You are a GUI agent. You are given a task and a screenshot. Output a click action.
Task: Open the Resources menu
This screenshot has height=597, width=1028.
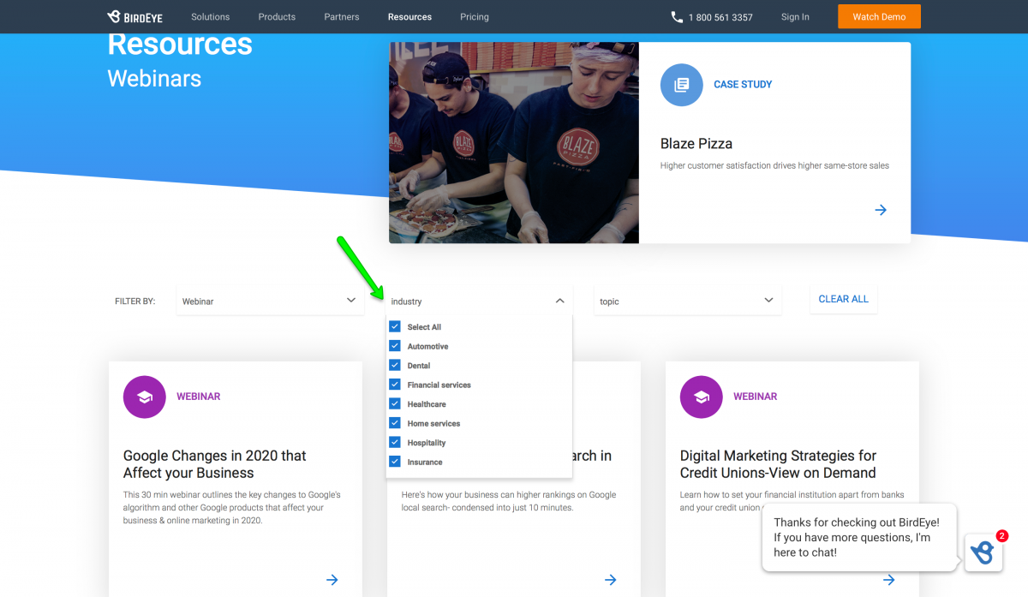409,17
